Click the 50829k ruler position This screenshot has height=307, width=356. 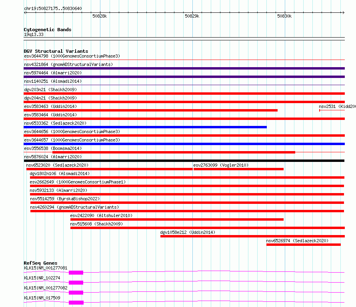click(x=192, y=16)
